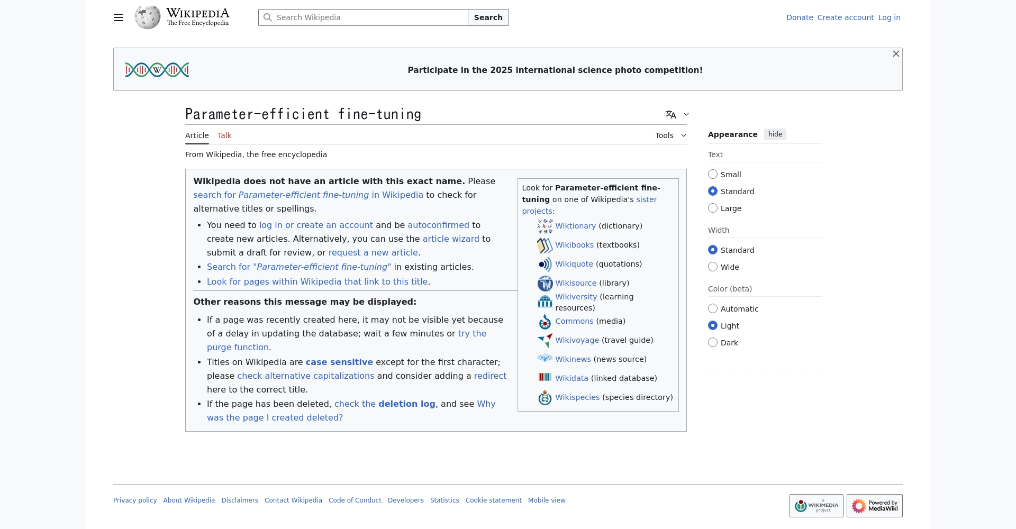Hide the Appearance panel
1016x529 pixels.
coord(775,134)
